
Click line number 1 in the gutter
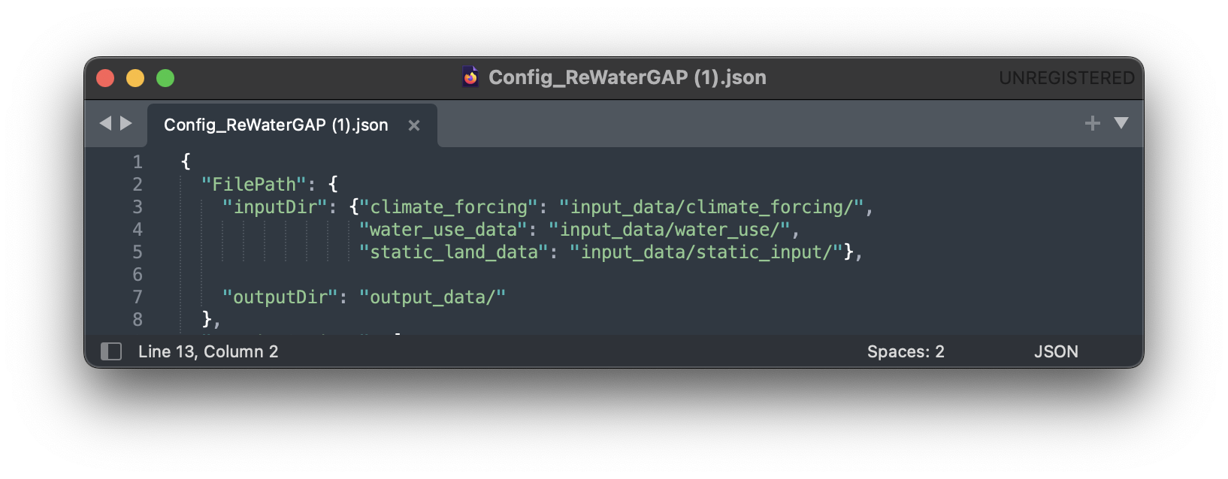coord(138,162)
